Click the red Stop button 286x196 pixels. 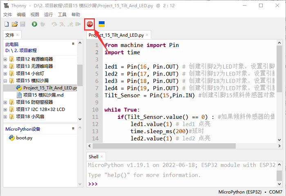pos(89,24)
